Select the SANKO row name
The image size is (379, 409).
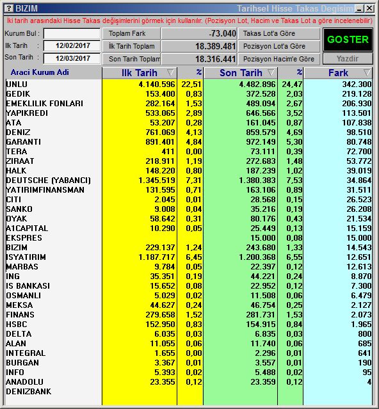[19, 209]
